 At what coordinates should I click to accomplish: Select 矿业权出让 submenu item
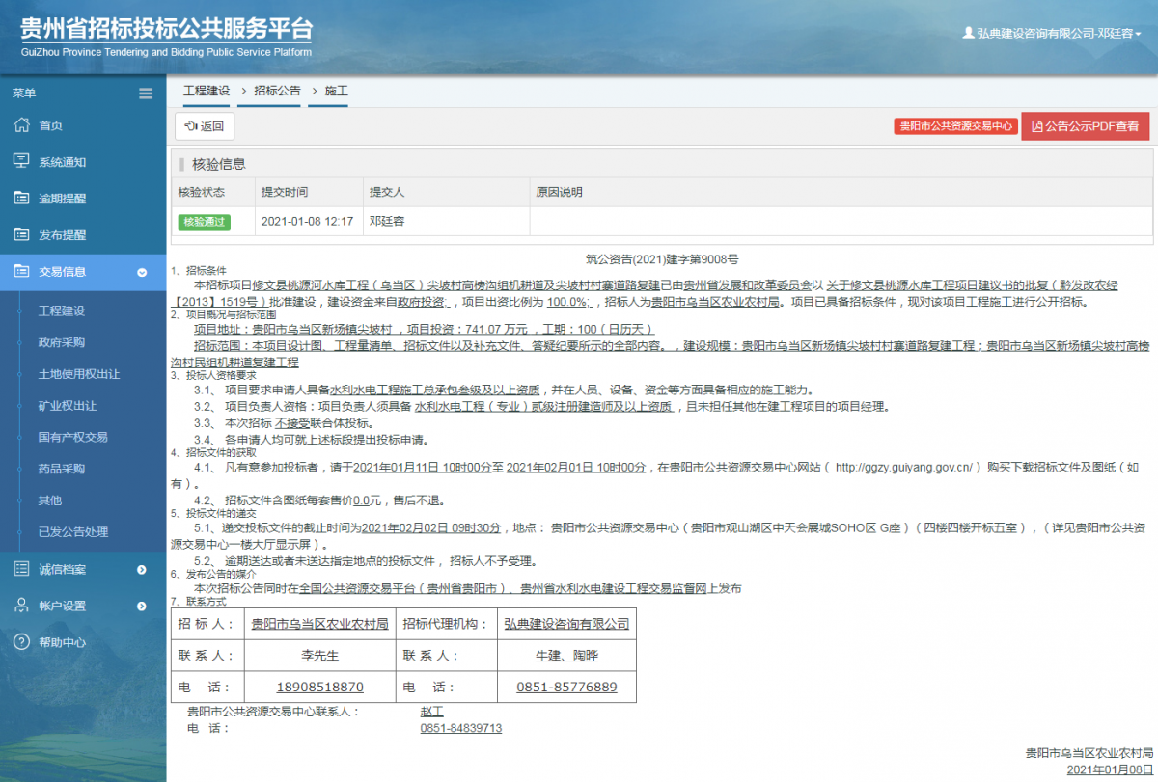tap(67, 406)
